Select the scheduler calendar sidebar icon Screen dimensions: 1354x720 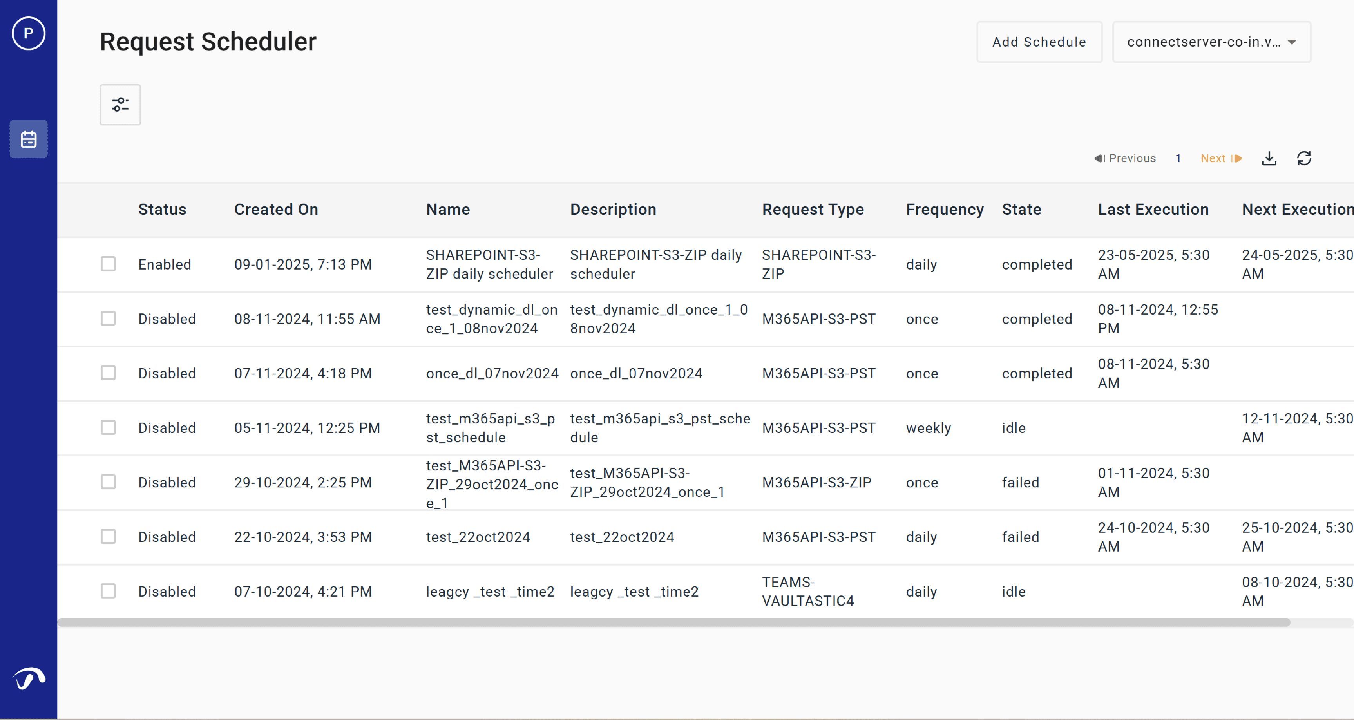pyautogui.click(x=28, y=139)
